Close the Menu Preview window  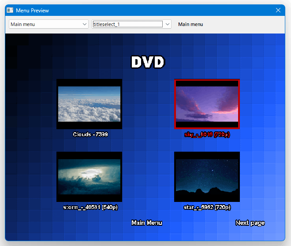(278, 10)
